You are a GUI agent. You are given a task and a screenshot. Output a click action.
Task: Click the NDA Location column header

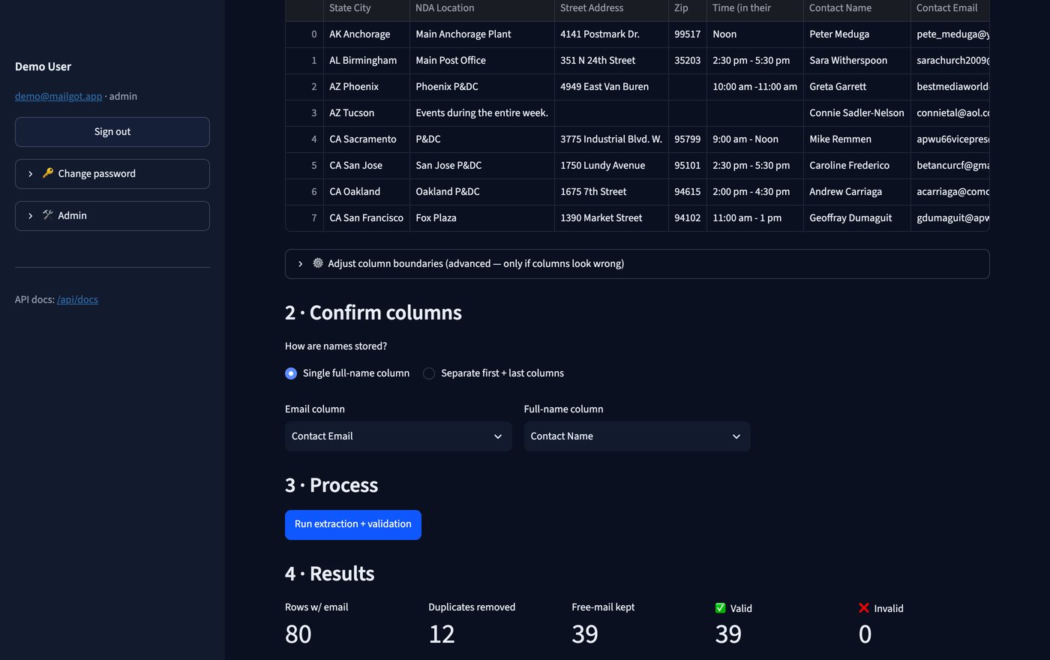pyautogui.click(x=482, y=8)
